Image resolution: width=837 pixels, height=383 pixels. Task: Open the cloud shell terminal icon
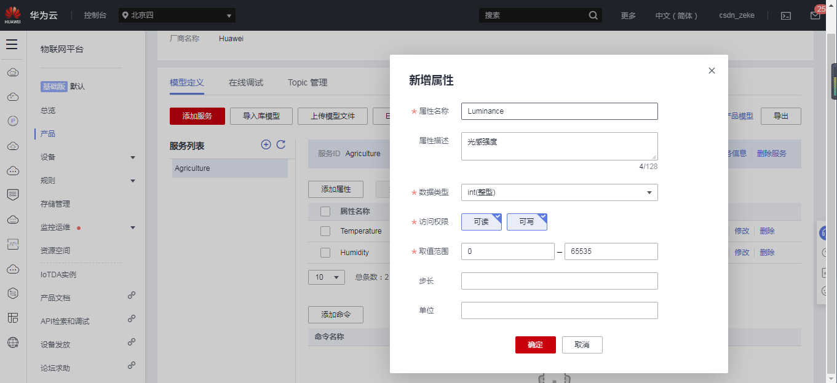[786, 16]
